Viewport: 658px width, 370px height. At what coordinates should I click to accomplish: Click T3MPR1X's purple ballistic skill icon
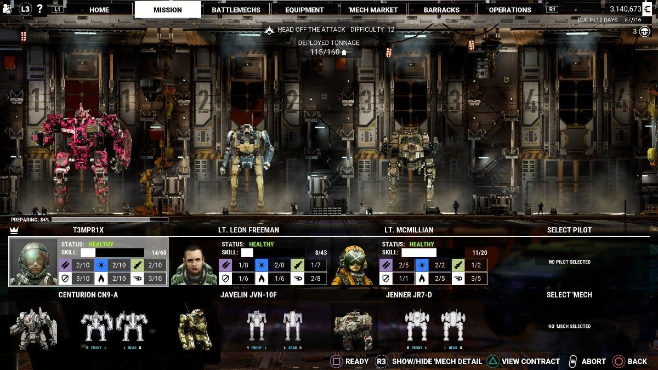66,266
